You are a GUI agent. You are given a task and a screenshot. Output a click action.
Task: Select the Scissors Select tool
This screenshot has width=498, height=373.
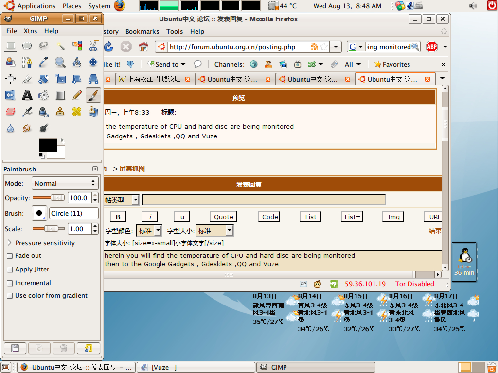(x=93, y=46)
